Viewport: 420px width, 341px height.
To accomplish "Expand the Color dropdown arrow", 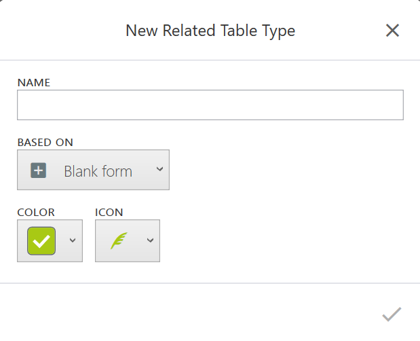I will coord(72,240).
